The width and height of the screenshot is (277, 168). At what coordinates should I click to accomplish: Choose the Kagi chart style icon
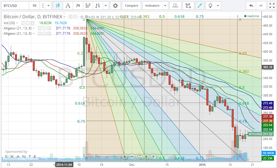pyautogui.click(x=78, y=6)
